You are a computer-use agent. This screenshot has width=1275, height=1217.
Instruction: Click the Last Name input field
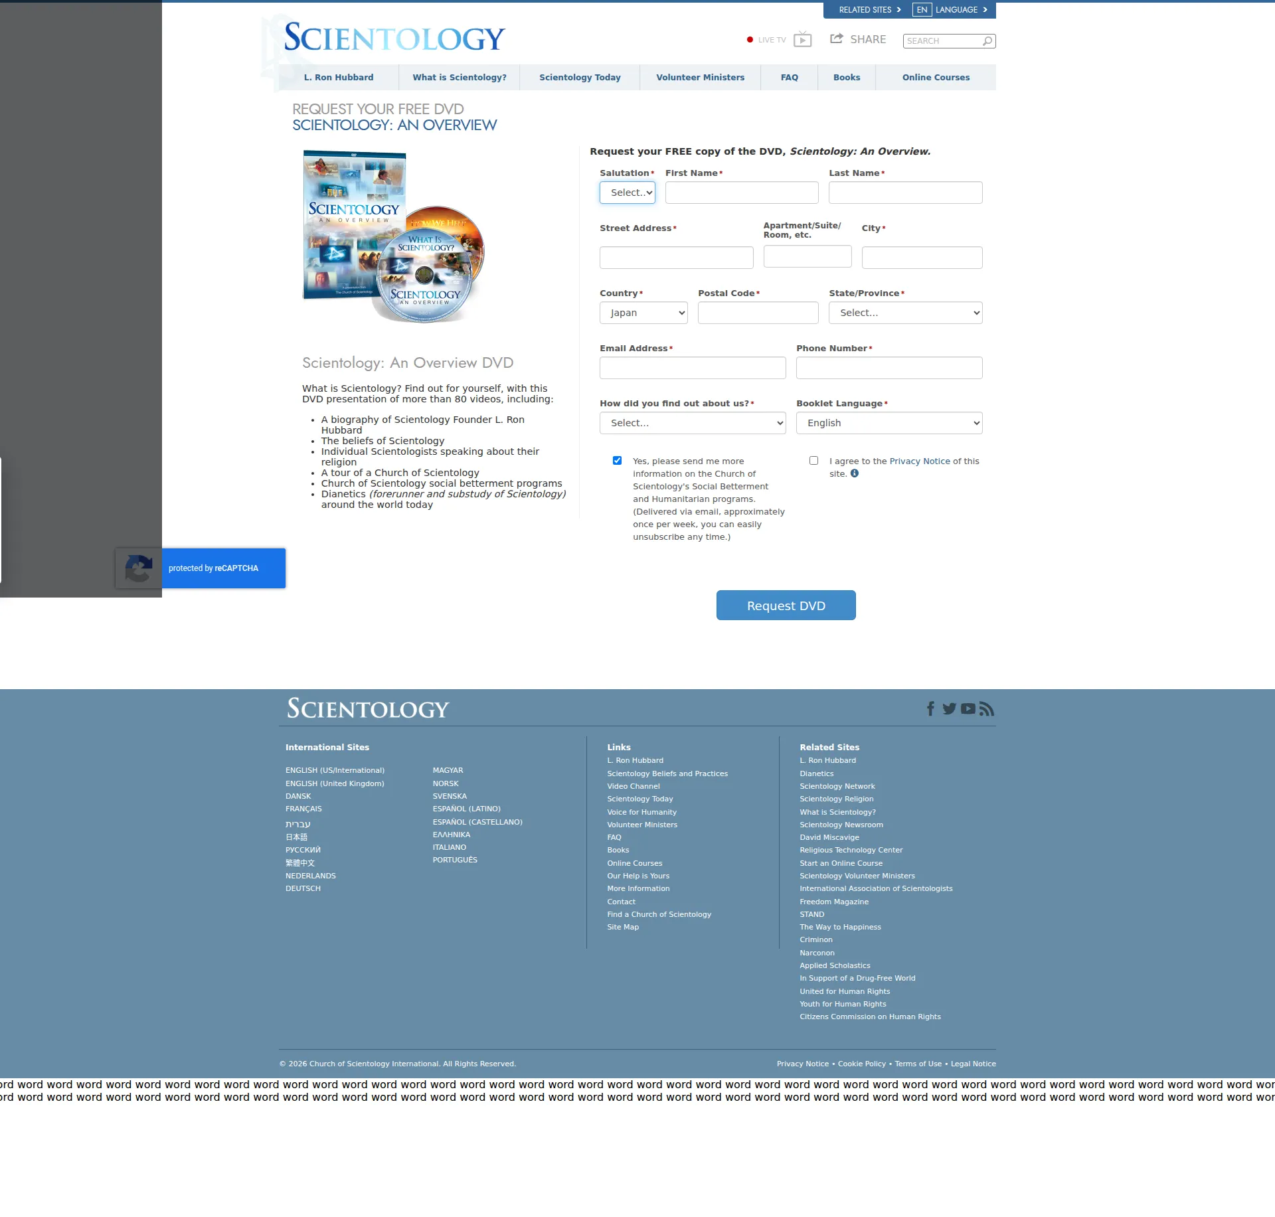[x=906, y=193]
